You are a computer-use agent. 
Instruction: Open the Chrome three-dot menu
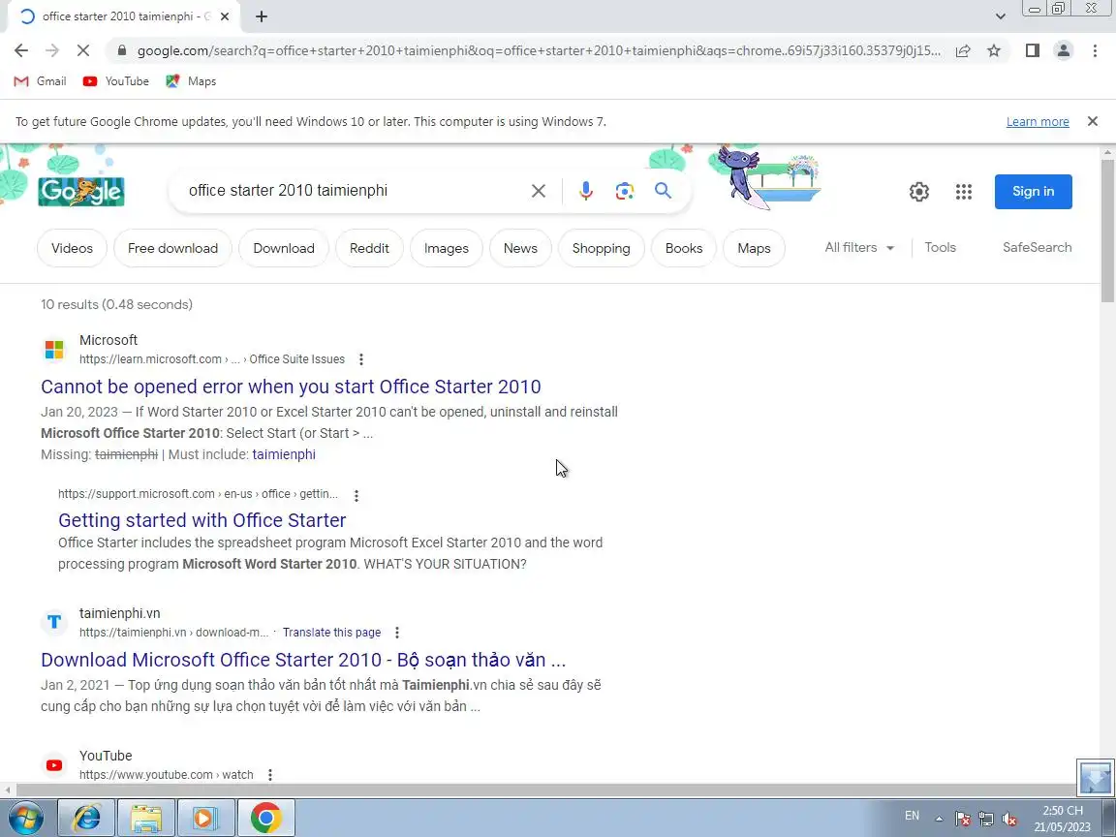1095,50
